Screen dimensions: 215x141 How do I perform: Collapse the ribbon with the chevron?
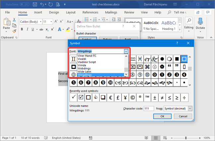coord(211,37)
